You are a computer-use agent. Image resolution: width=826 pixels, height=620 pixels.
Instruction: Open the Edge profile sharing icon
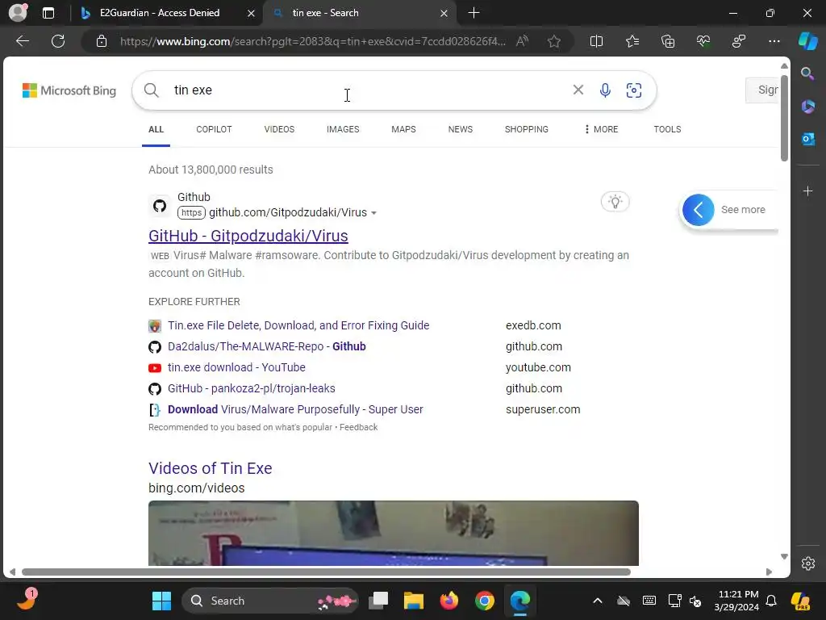[739, 41]
